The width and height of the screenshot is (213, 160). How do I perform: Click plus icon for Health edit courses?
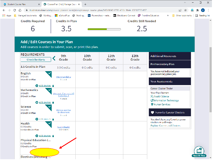tap(37, 136)
